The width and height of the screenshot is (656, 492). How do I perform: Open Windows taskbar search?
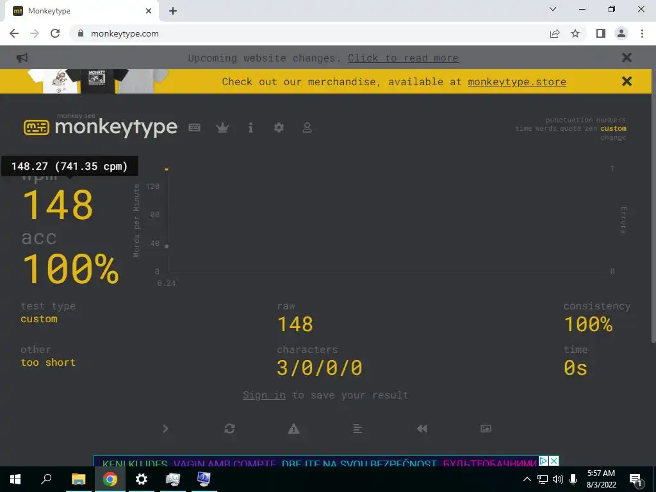point(46,479)
